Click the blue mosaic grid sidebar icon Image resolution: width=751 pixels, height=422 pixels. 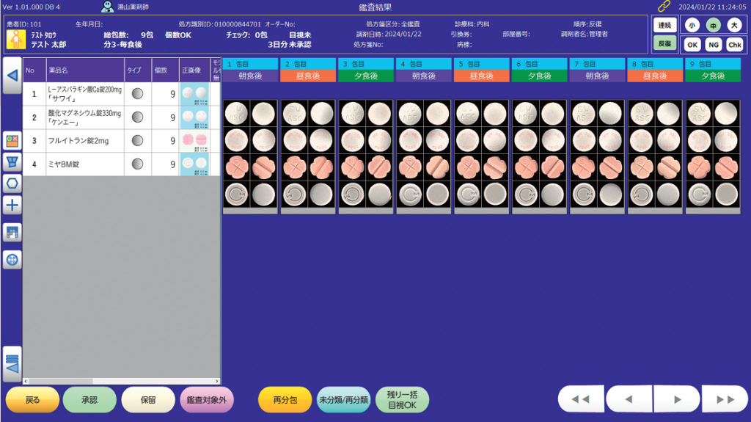(x=12, y=232)
